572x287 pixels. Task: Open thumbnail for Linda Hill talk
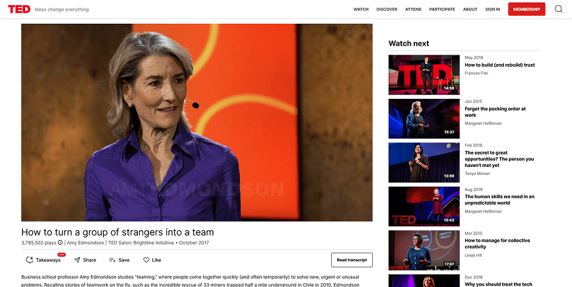point(424,250)
